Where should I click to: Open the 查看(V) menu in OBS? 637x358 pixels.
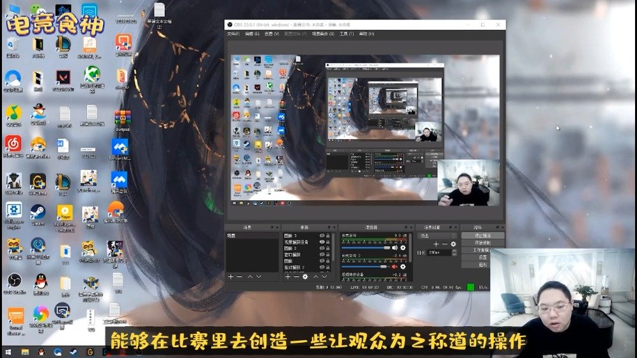pos(271,34)
